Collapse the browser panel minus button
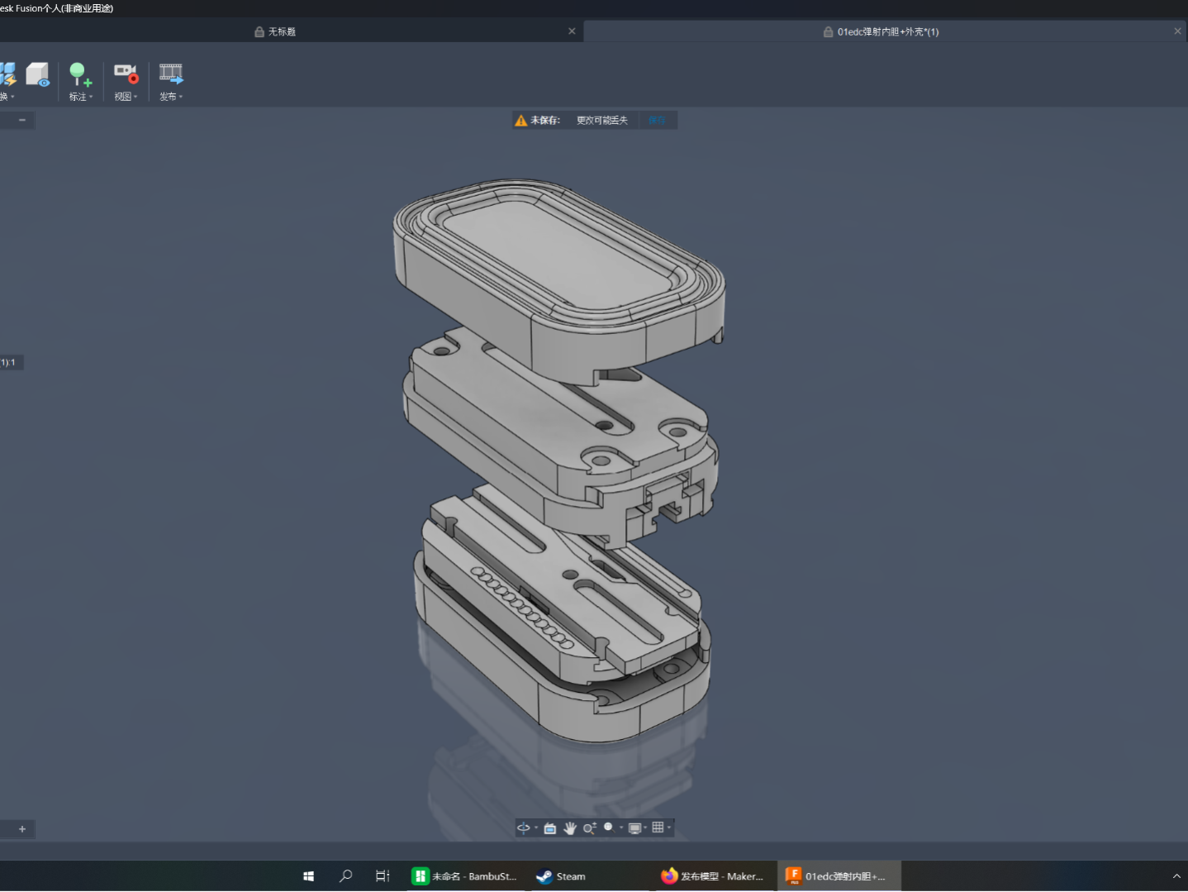 [22, 120]
